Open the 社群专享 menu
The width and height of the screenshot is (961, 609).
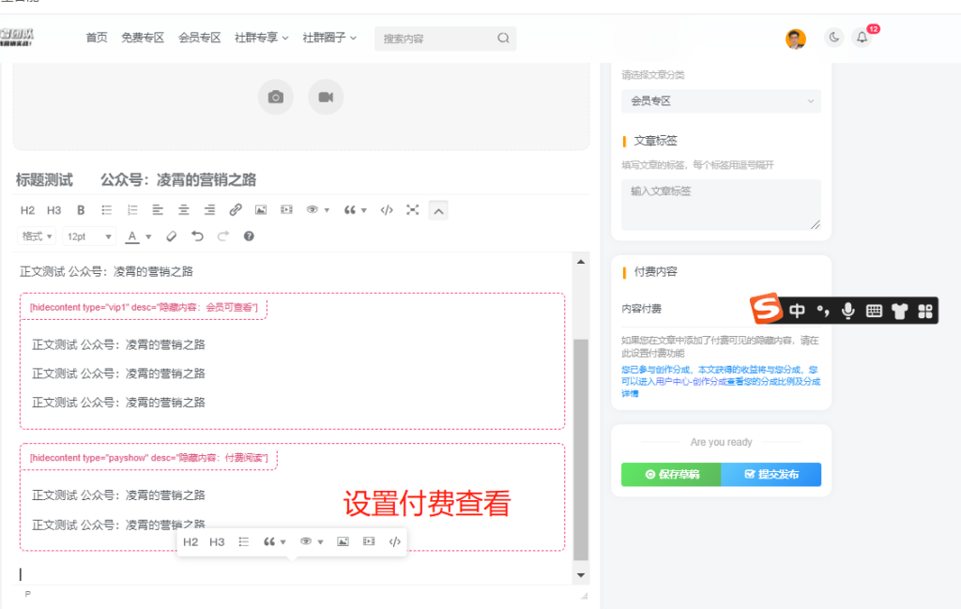[x=261, y=38]
